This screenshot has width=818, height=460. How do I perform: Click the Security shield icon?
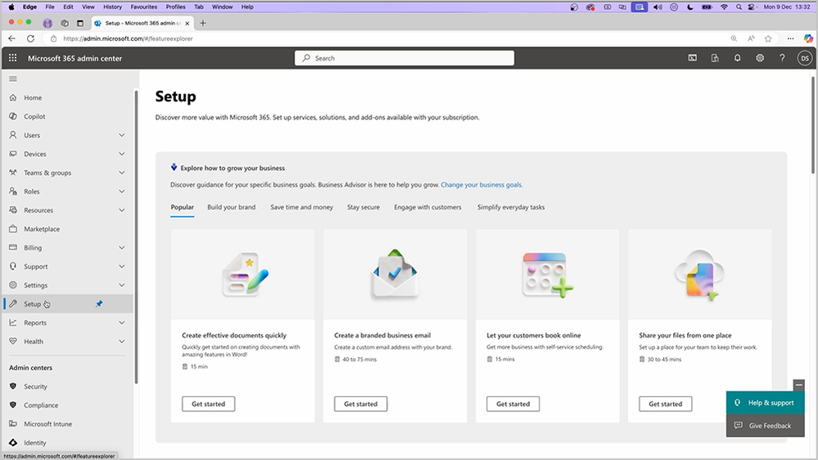13,386
